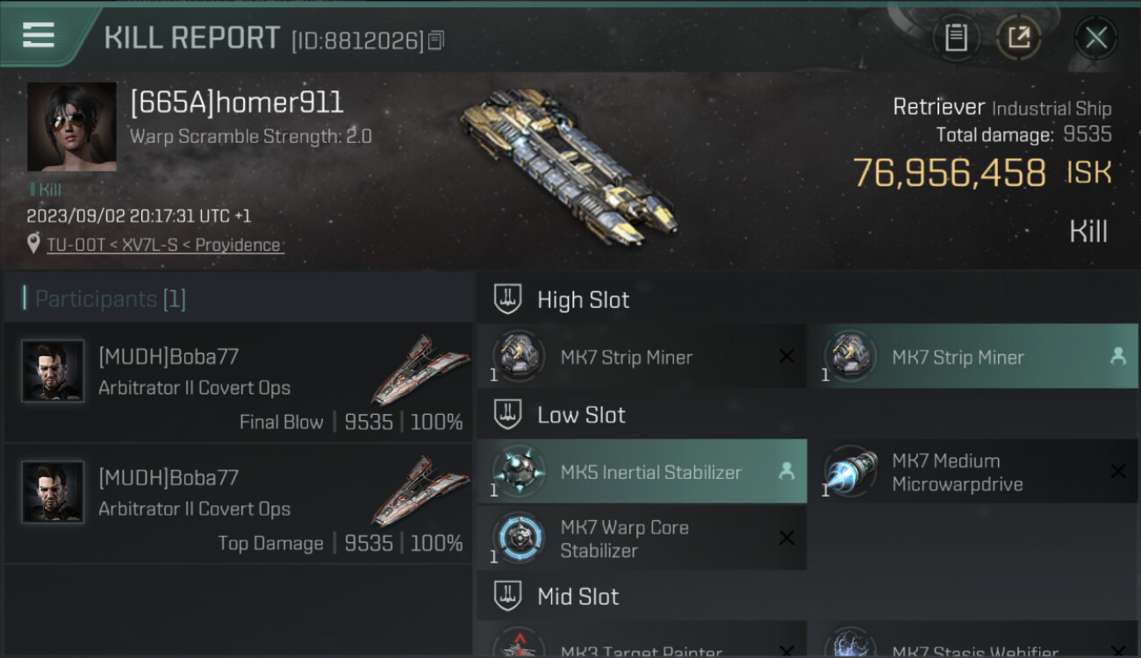Close the kill report window
The height and width of the screenshot is (658, 1141).
coord(1095,38)
